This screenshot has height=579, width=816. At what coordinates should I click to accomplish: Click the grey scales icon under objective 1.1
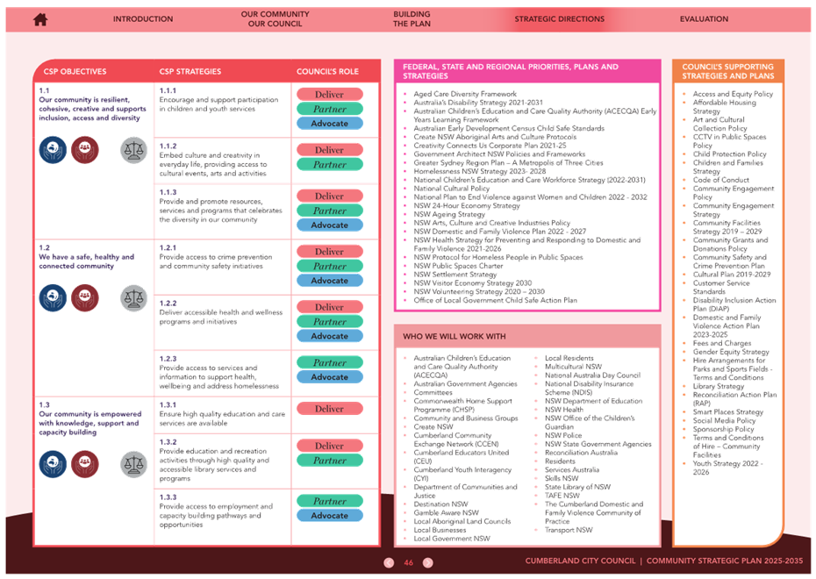click(x=133, y=150)
